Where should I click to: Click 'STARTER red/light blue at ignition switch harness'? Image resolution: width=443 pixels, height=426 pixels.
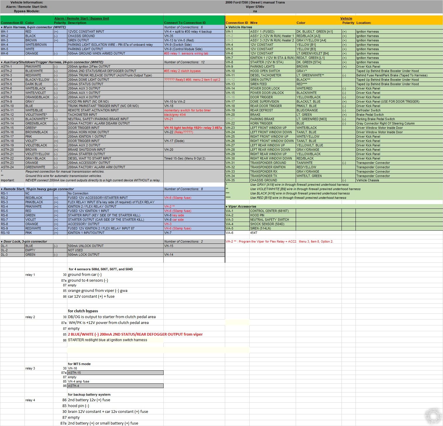tap(108, 340)
